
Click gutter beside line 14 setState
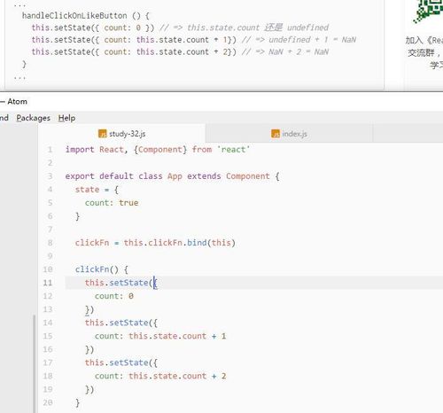48,323
